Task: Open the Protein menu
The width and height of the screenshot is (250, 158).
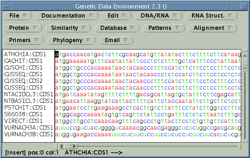Action: pos(23,28)
